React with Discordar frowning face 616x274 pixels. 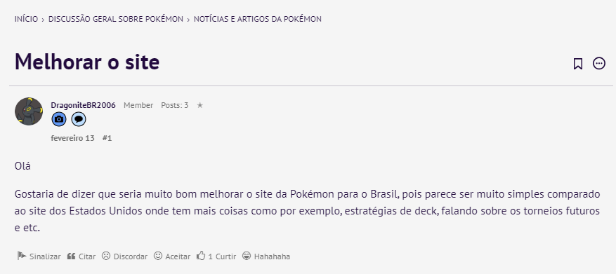[124, 256]
